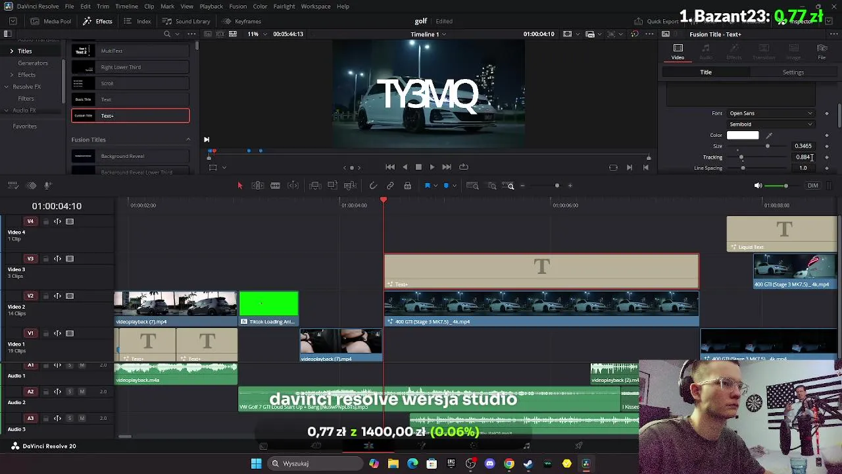Click the stop playback button
Image resolution: width=842 pixels, height=474 pixels.
coord(418,167)
